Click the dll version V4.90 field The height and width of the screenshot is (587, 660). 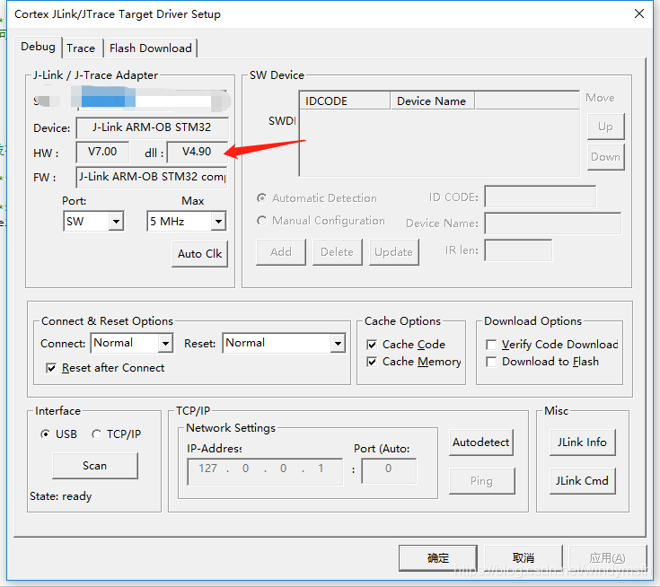coord(197,152)
